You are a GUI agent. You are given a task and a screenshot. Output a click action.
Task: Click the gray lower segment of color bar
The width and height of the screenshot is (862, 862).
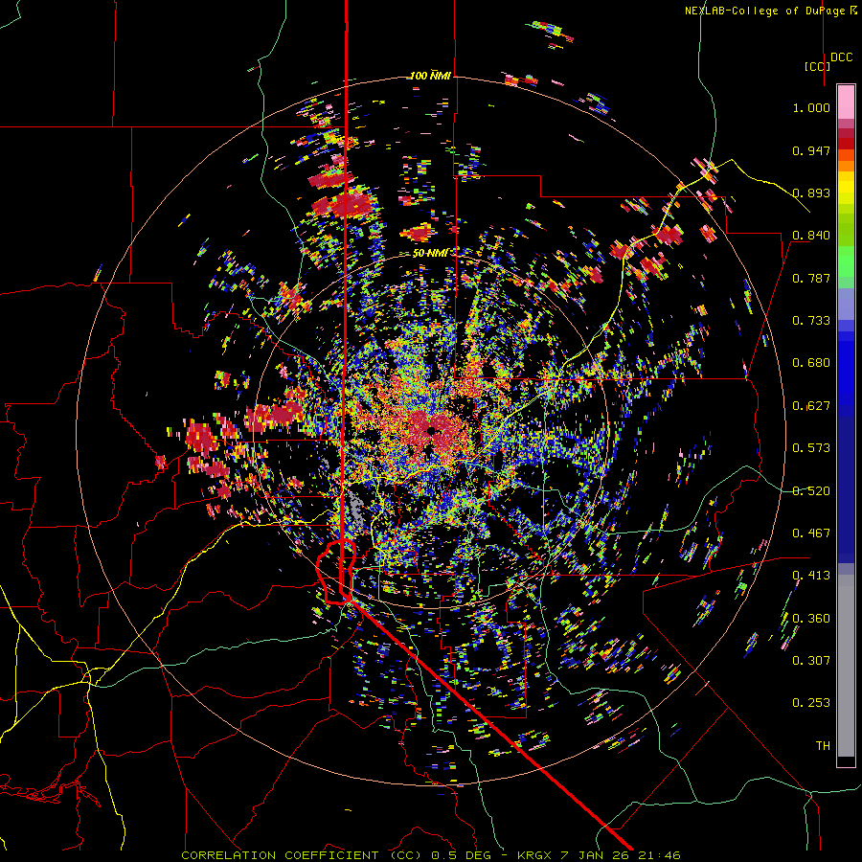tap(846, 666)
